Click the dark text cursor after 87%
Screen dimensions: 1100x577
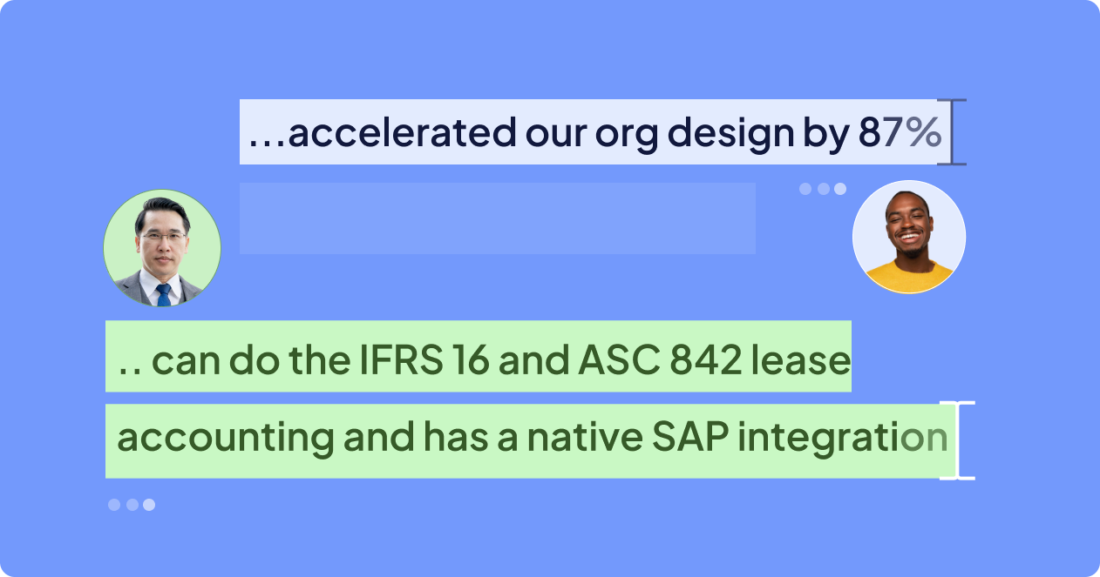pos(956,132)
